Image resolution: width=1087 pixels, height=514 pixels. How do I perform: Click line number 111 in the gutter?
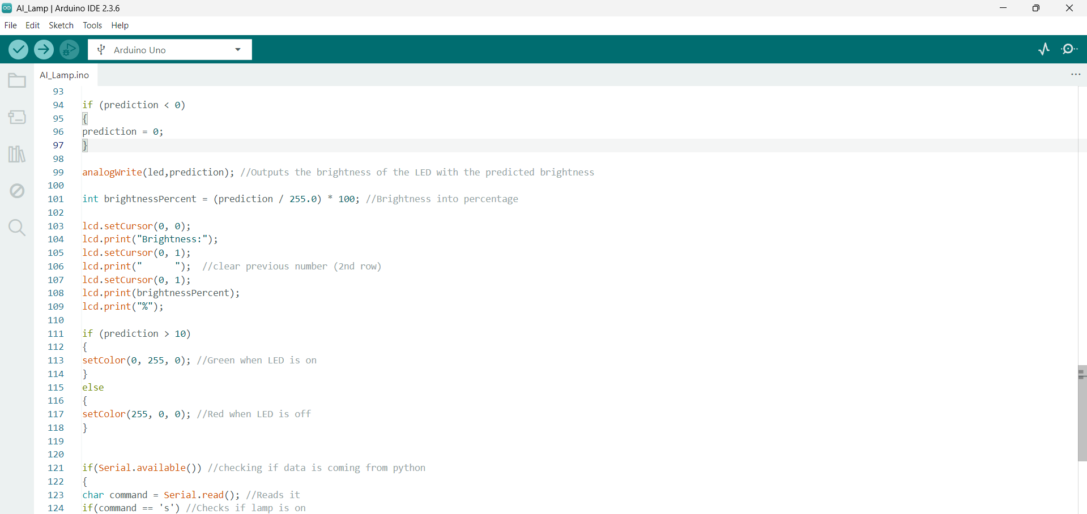coord(56,333)
